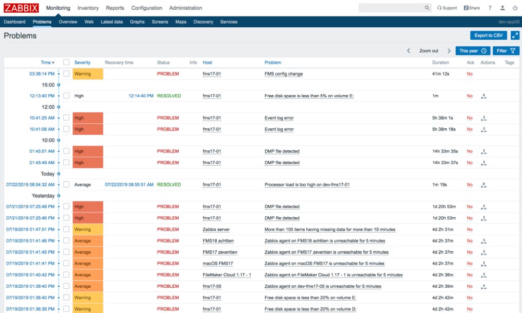Check the FMS18 achttien row checkbox
Viewport: 522px width, 313px height.
coord(66,240)
